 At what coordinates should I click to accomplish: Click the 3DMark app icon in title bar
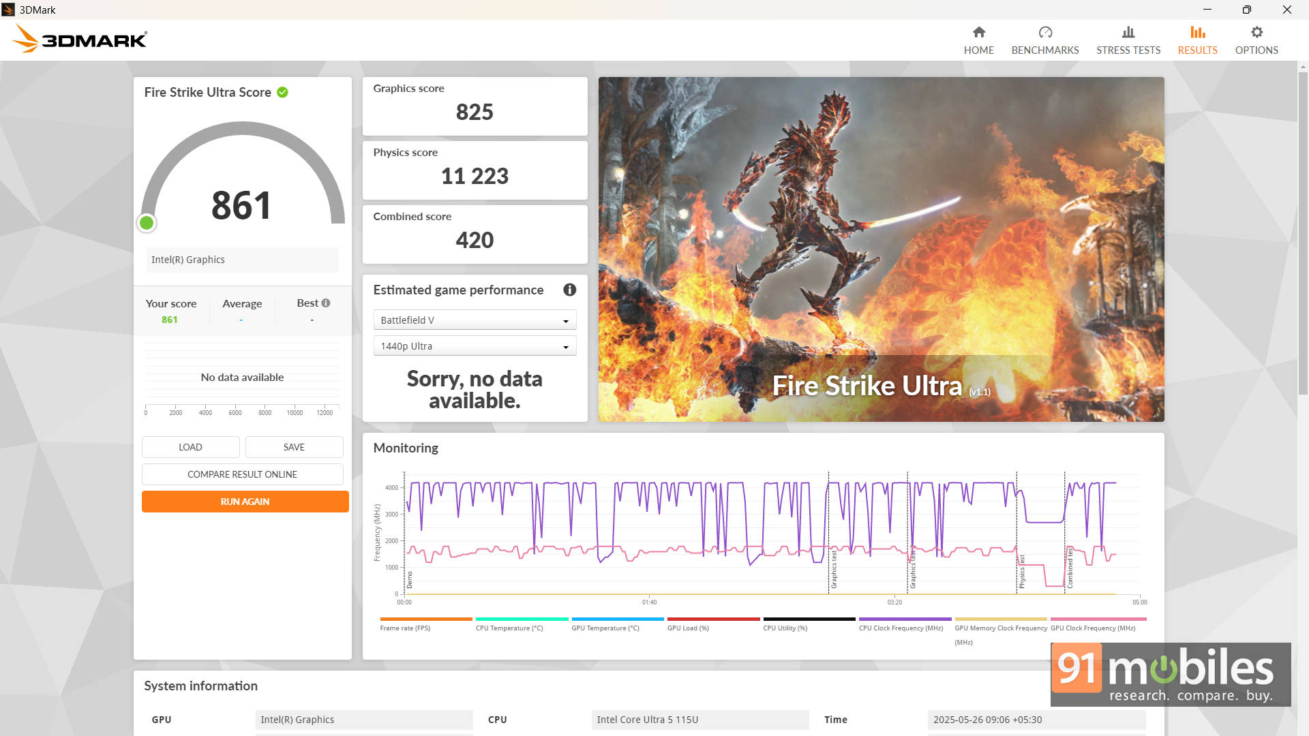coord(8,10)
